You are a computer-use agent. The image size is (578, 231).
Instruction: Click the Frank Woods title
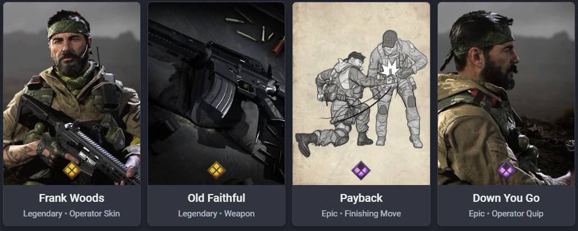pyautogui.click(x=72, y=198)
